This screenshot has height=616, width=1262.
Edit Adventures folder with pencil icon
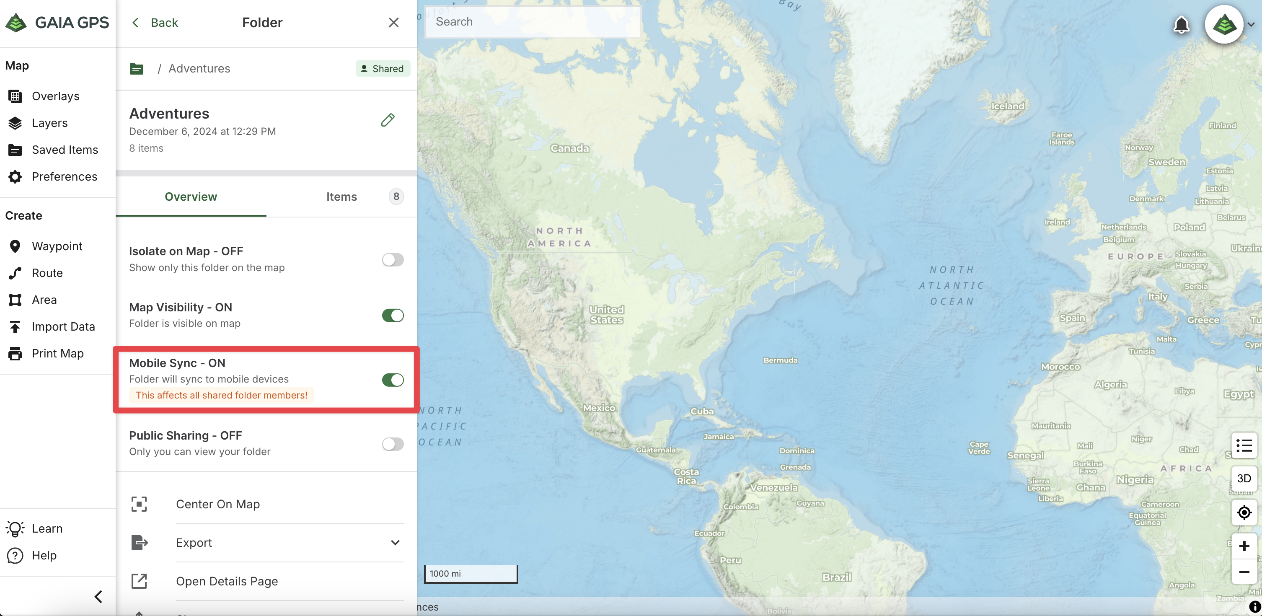coord(388,120)
